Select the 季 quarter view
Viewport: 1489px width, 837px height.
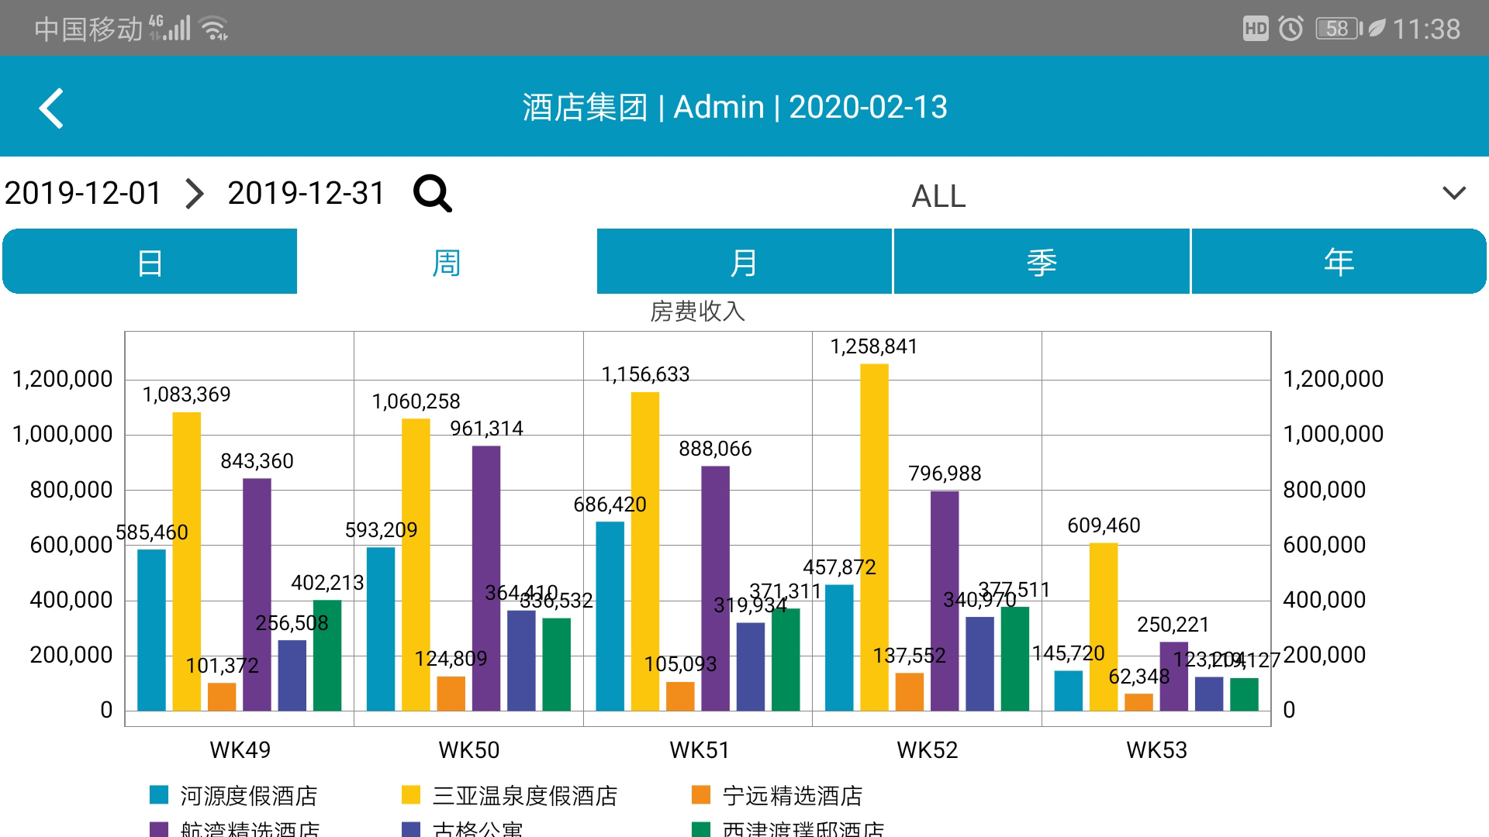point(1041,262)
